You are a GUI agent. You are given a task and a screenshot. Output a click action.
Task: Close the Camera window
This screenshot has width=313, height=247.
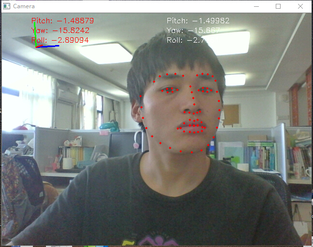(301, 6)
